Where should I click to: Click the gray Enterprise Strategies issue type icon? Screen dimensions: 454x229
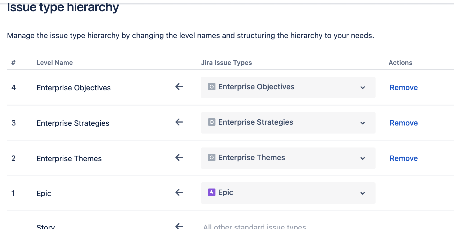[x=212, y=122]
